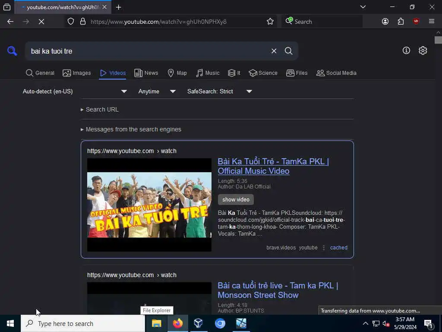
Task: Click the Bài Ka Tuổi Trẻ video thumbnail
Action: point(149,204)
